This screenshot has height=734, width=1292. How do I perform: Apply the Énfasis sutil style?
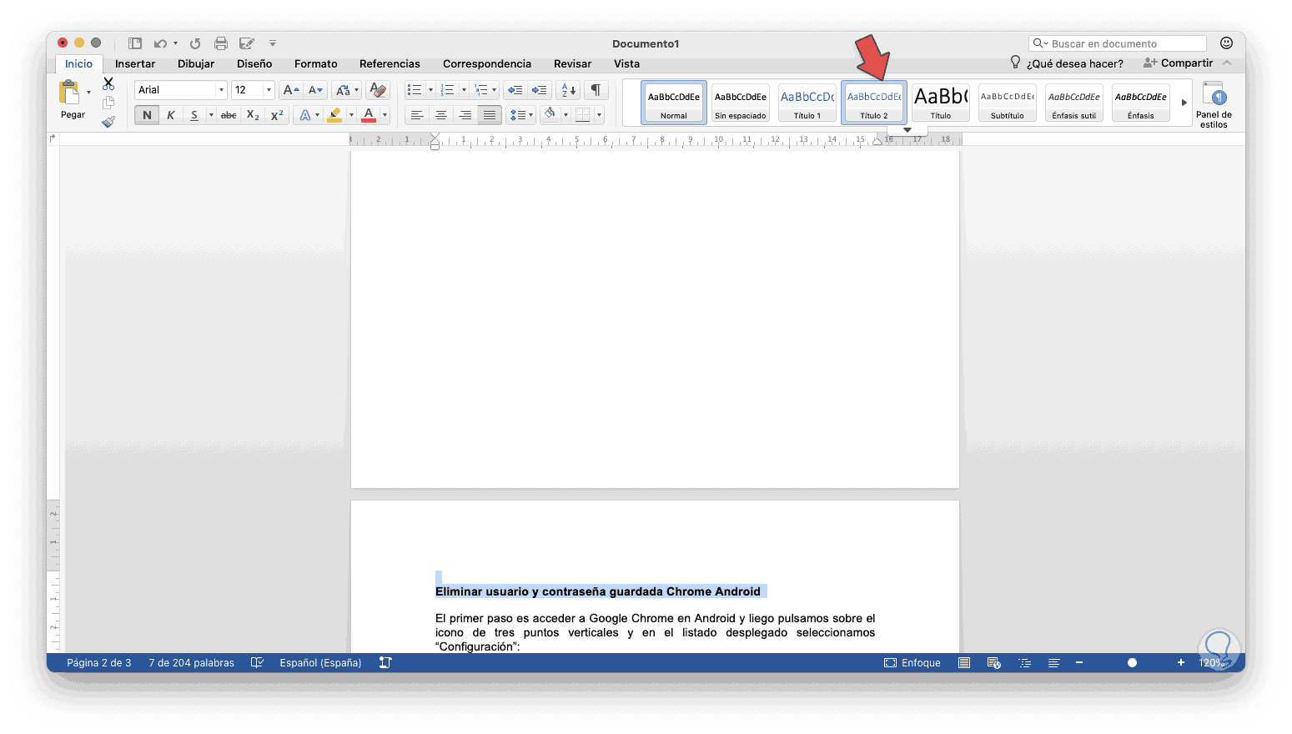[x=1074, y=103]
